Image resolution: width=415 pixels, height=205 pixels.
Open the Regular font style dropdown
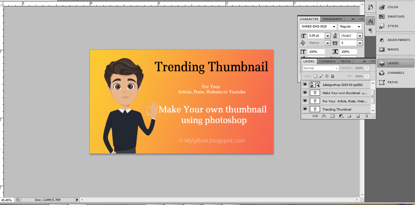[359, 27]
